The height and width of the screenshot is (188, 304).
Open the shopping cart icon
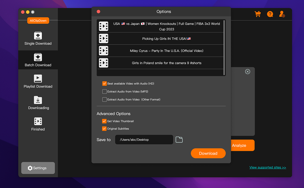tap(258, 14)
